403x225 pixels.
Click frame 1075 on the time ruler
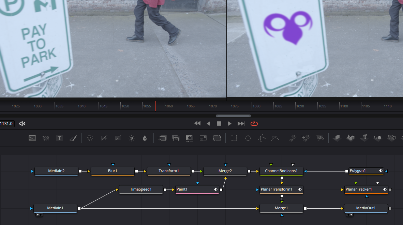pos(234,106)
